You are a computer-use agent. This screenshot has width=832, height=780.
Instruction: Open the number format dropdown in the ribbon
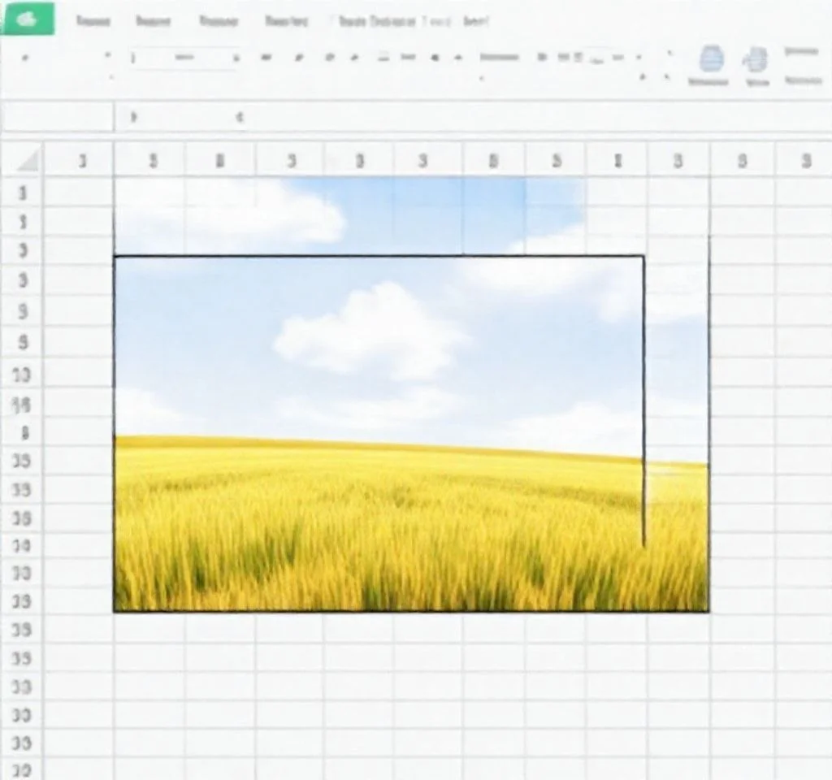coord(499,58)
